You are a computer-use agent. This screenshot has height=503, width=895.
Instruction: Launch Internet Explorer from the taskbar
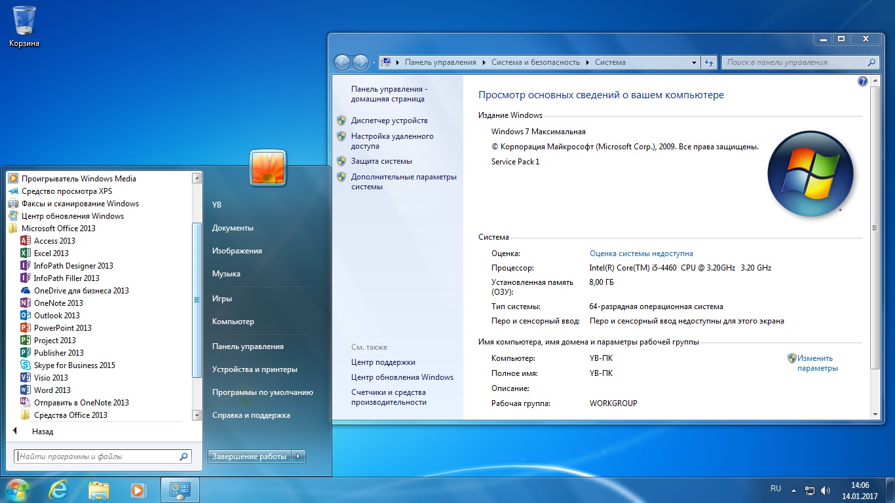tap(58, 490)
